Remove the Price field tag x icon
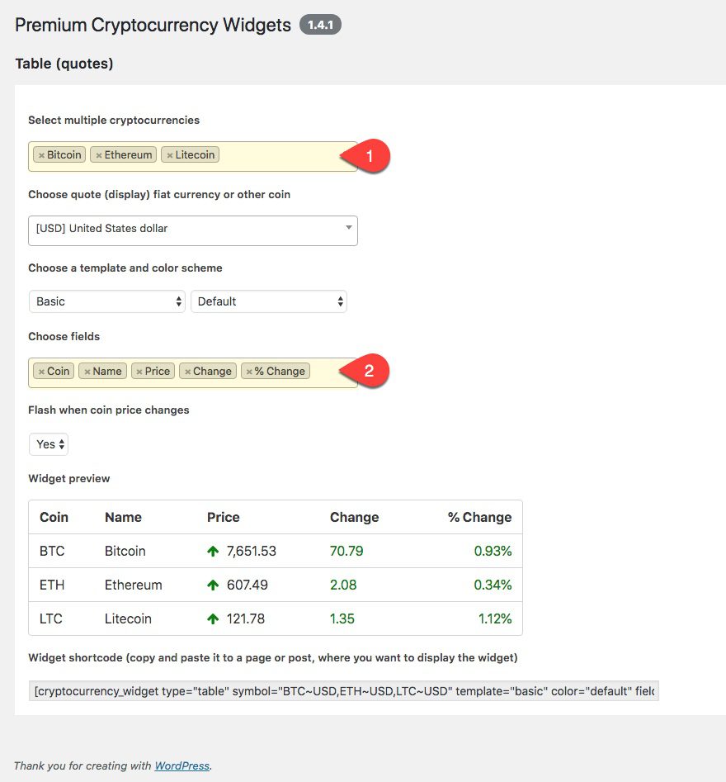This screenshot has width=726, height=782. point(139,372)
